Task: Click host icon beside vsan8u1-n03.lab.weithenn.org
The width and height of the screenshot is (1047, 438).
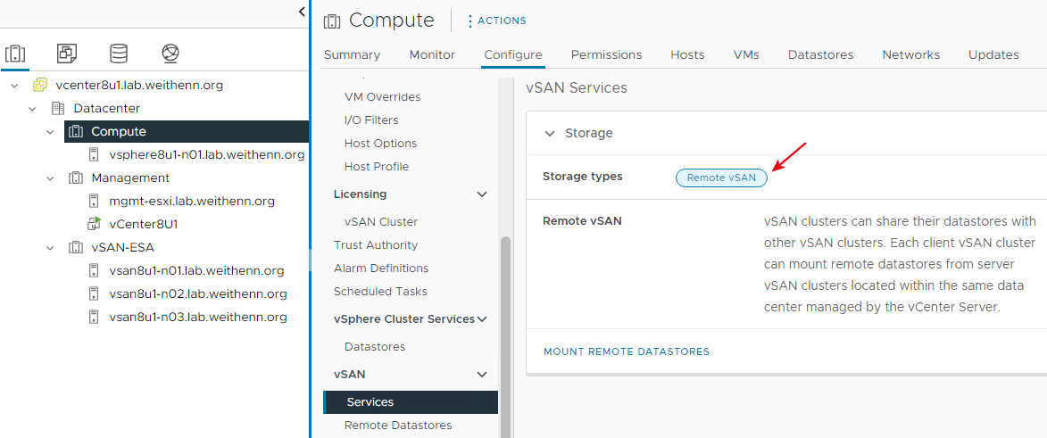Action: [94, 317]
